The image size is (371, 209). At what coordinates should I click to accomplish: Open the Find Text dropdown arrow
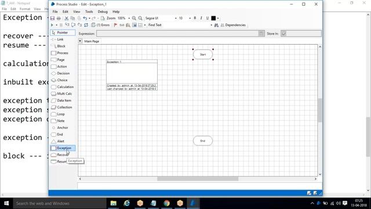pyautogui.click(x=211, y=25)
